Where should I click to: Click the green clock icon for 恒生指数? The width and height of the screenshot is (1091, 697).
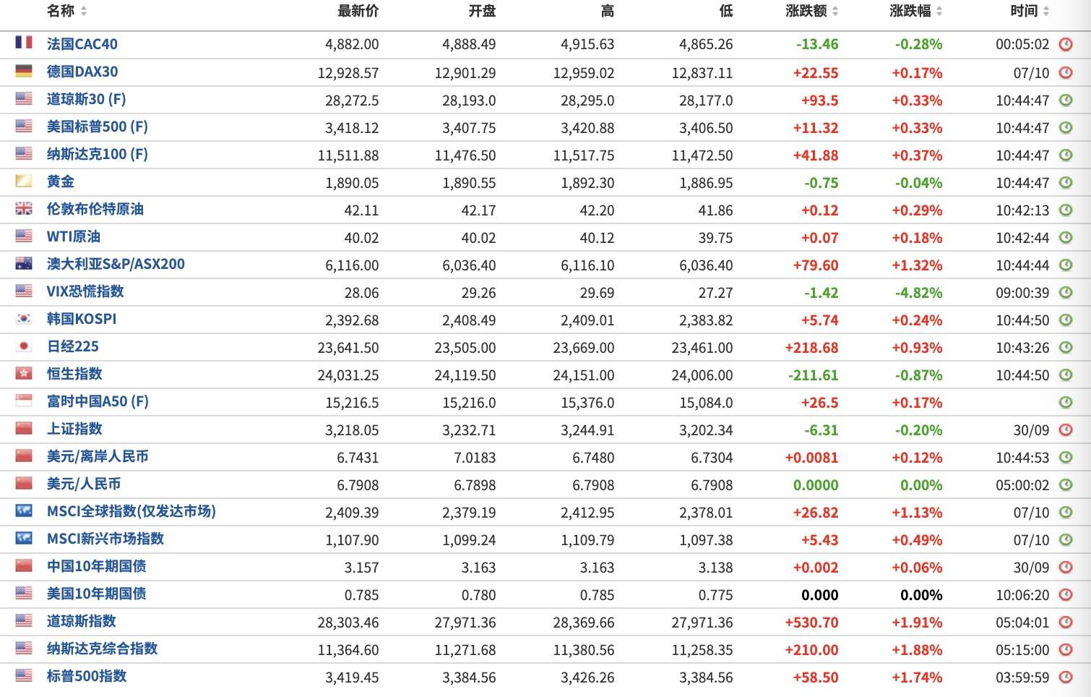click(x=1066, y=375)
